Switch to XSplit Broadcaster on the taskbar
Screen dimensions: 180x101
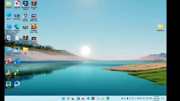pos(108,98)
